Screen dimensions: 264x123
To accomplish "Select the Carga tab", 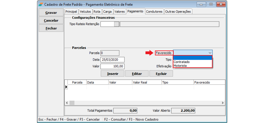I will [x=107, y=11].
